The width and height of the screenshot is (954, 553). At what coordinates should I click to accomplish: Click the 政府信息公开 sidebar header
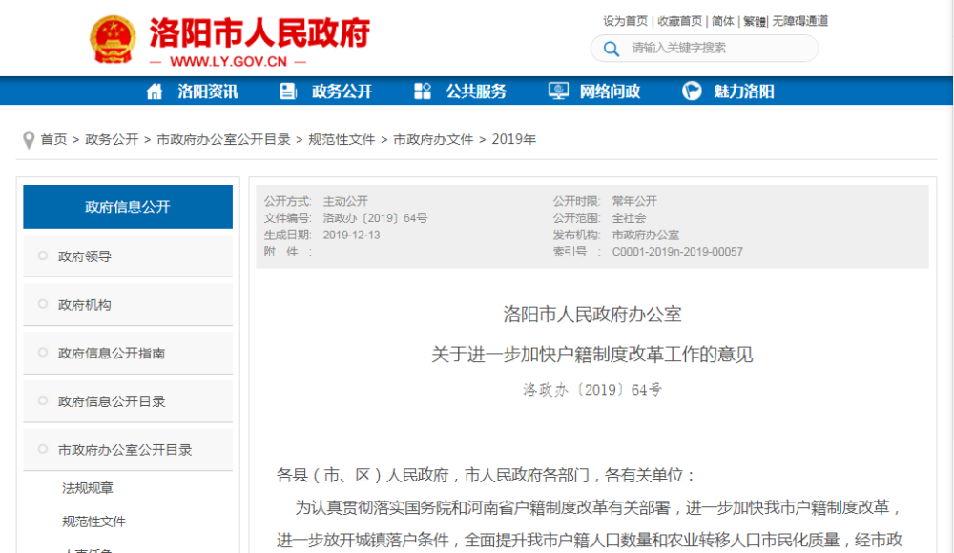pos(128,207)
